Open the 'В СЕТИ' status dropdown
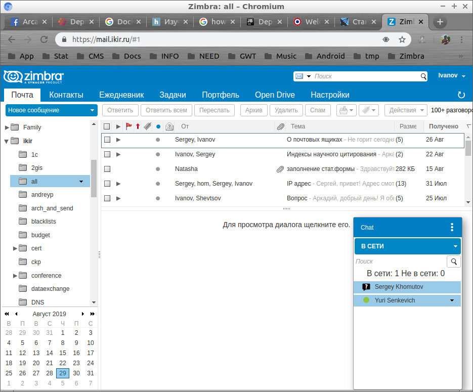 click(407, 246)
